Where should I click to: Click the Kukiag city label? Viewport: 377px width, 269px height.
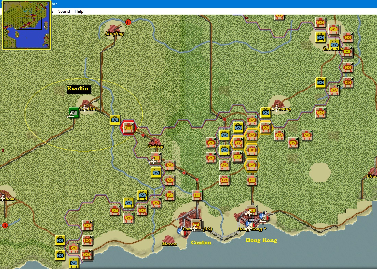pyautogui.click(x=156, y=146)
